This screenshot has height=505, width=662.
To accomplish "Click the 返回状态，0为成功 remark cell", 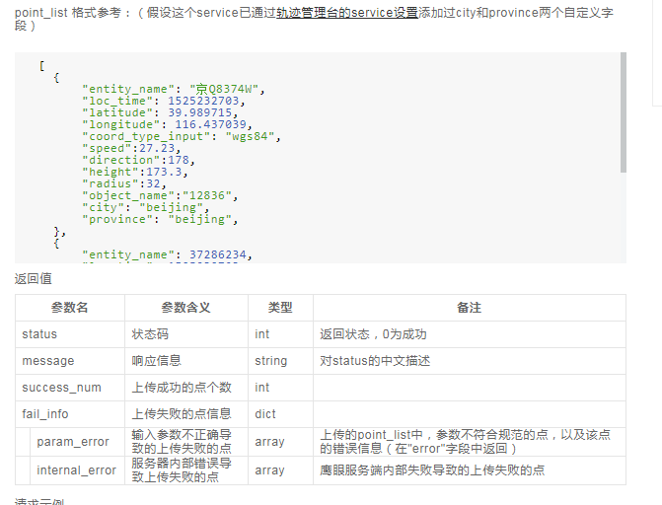I will [470, 334].
